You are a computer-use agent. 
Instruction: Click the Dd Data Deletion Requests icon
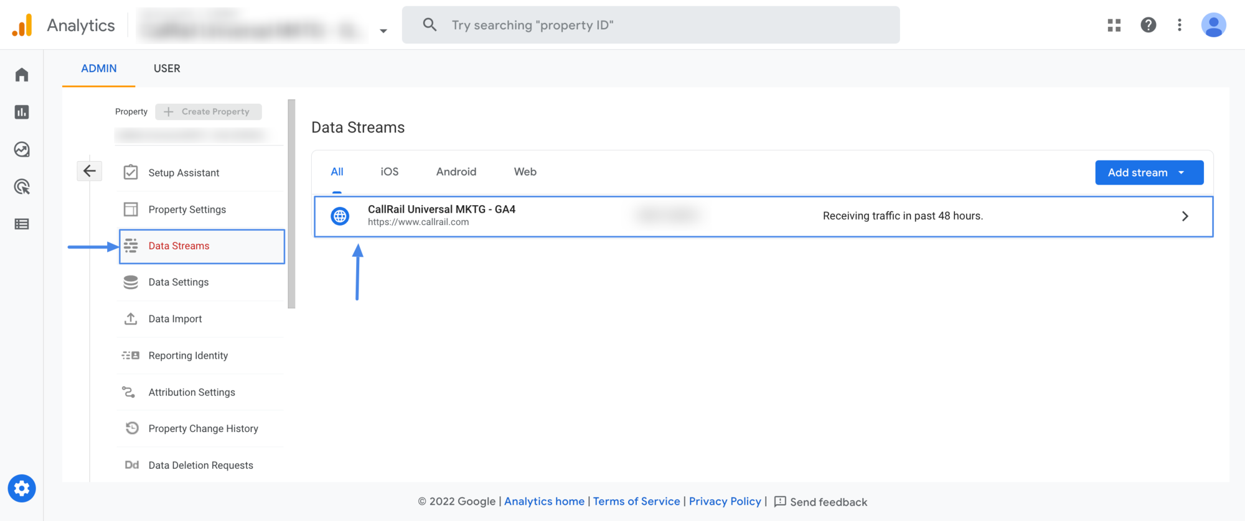132,465
